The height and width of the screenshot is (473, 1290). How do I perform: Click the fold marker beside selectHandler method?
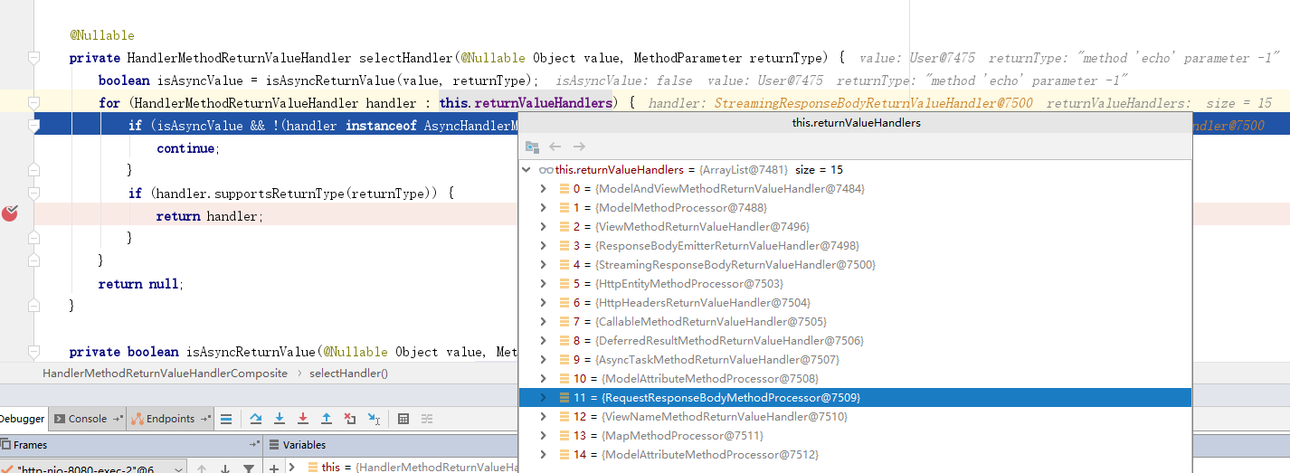[x=33, y=58]
